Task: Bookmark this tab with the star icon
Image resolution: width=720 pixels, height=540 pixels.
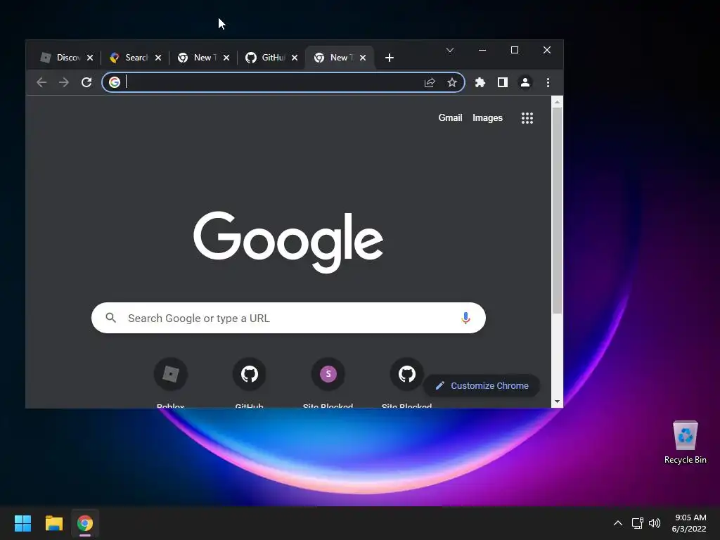Action: pyautogui.click(x=452, y=83)
